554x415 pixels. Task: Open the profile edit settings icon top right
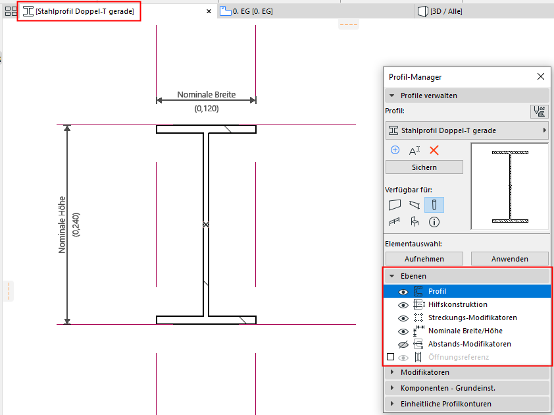pos(540,111)
